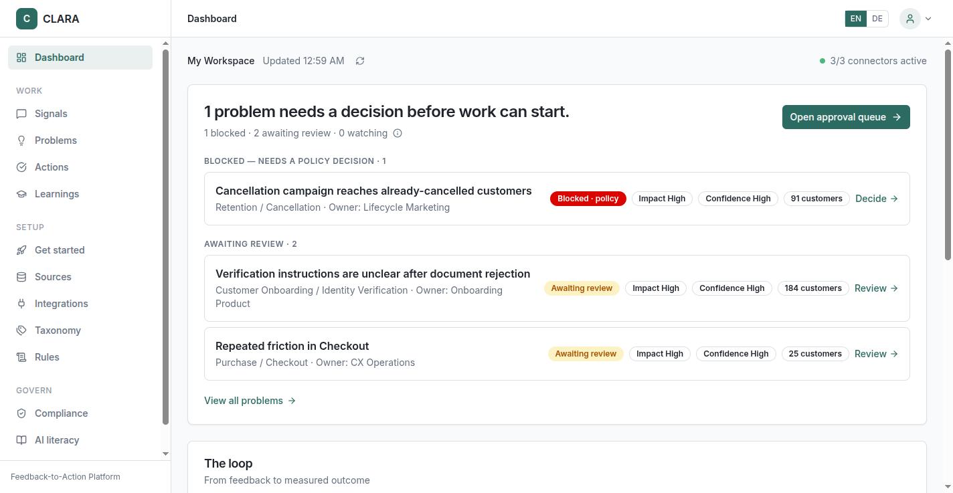Viewport: 953px width, 493px height.
Task: Navigate to Learnings
Action: click(80, 194)
